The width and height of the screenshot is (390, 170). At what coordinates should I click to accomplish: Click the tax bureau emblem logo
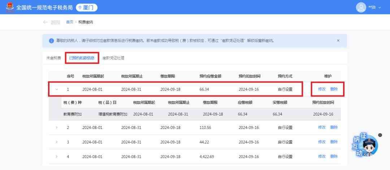pyautogui.click(x=10, y=7)
